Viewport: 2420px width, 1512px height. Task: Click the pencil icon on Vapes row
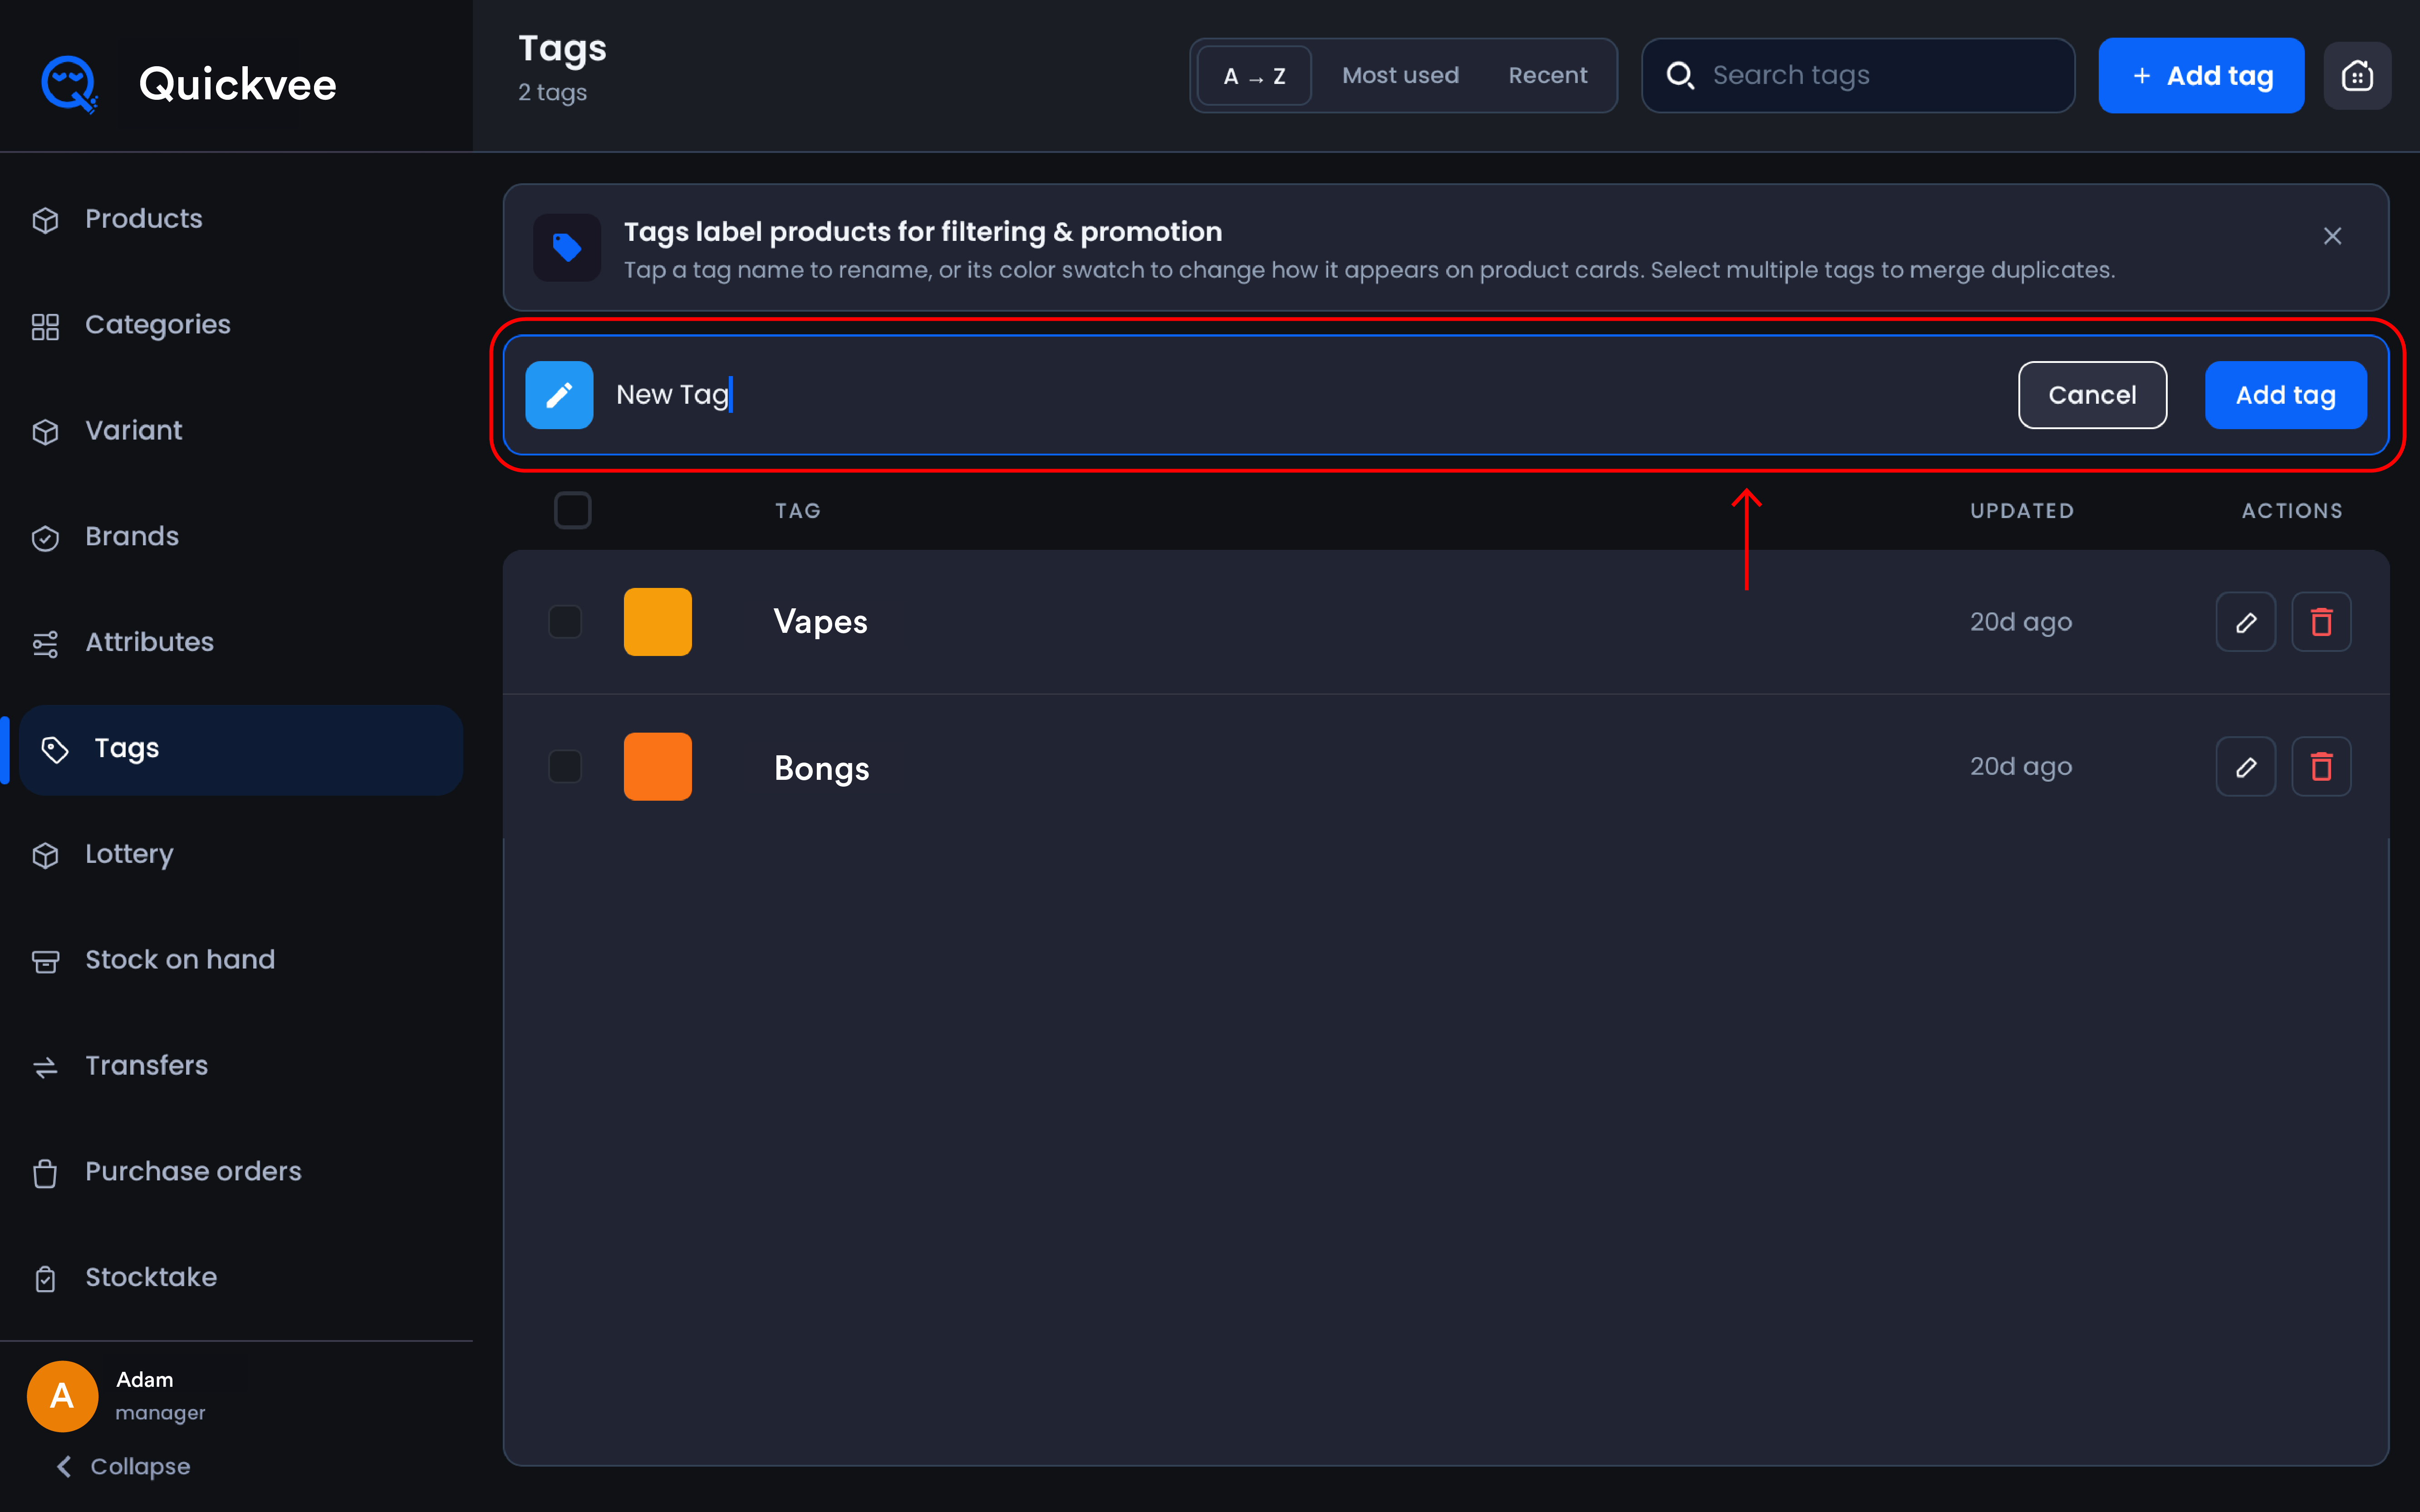[2245, 622]
